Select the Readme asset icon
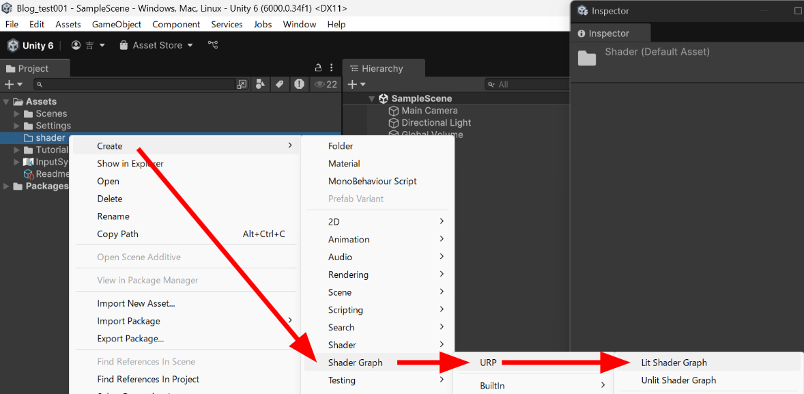 coord(29,174)
